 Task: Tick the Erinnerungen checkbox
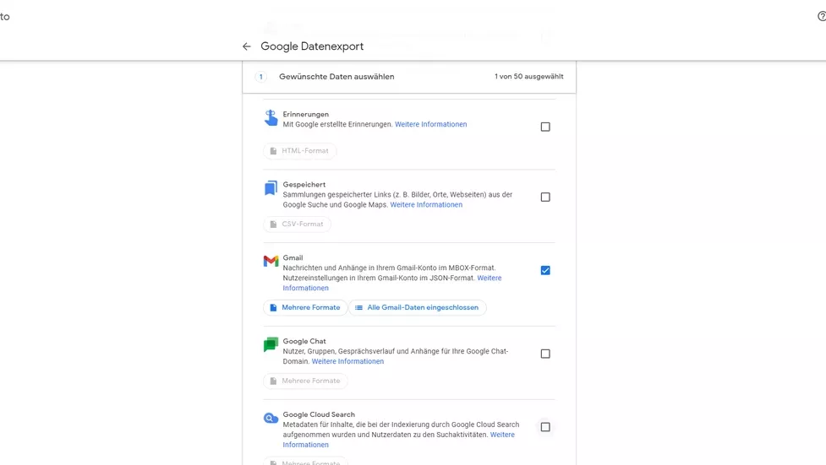click(545, 127)
